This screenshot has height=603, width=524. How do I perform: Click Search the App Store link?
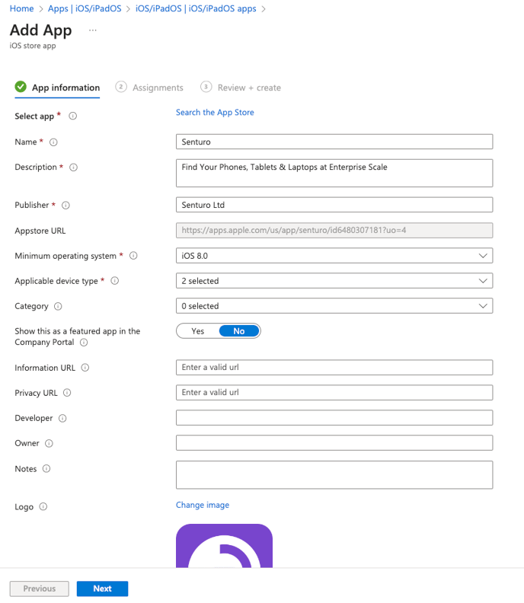[x=215, y=112]
